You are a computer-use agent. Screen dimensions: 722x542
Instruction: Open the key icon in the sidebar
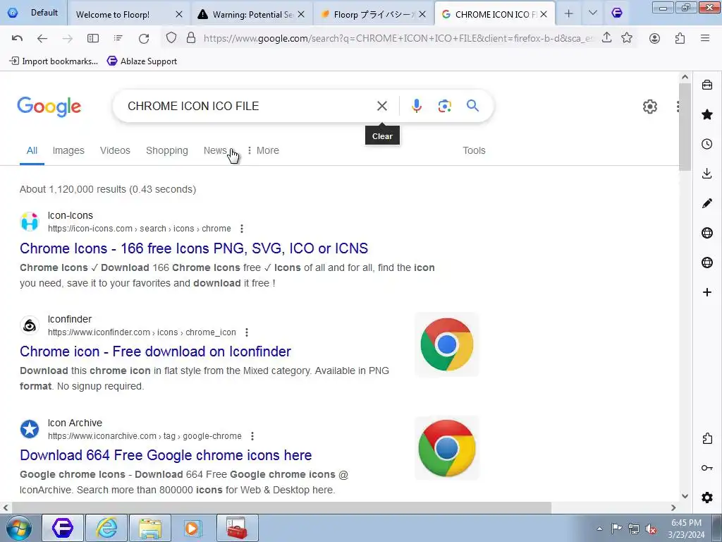pos(706,468)
